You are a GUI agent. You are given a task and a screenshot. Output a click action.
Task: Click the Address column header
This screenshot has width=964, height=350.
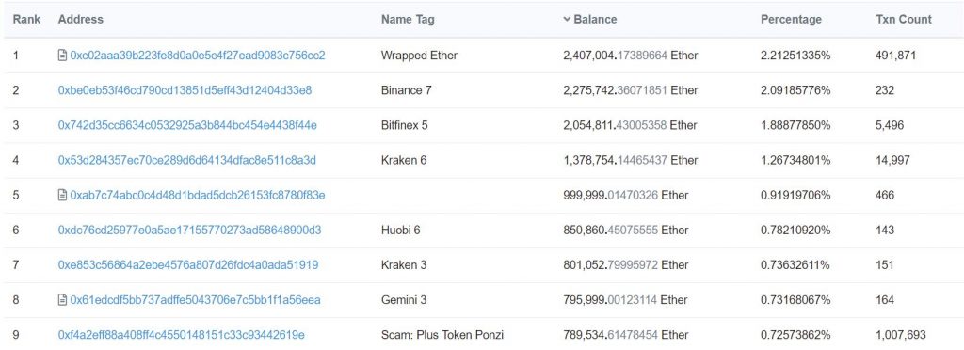coord(81,19)
